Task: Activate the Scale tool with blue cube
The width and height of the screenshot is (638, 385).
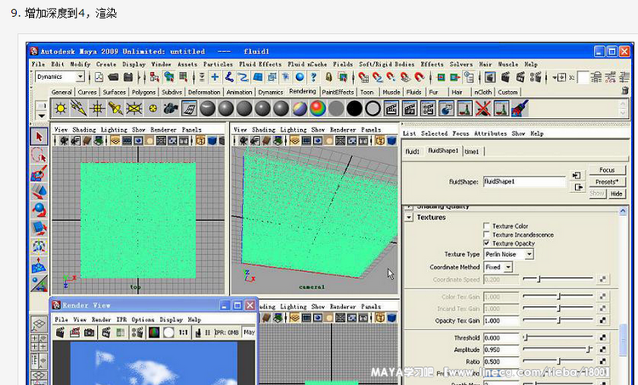Action: [39, 228]
